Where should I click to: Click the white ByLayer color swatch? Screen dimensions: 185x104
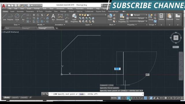coord(132,15)
